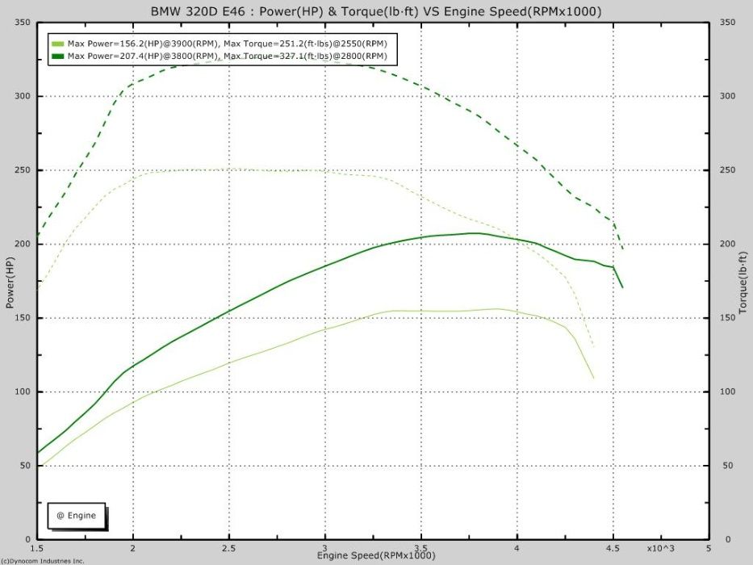Click the 200 tick on right axis
This screenshot has width=753, height=565.
point(727,244)
